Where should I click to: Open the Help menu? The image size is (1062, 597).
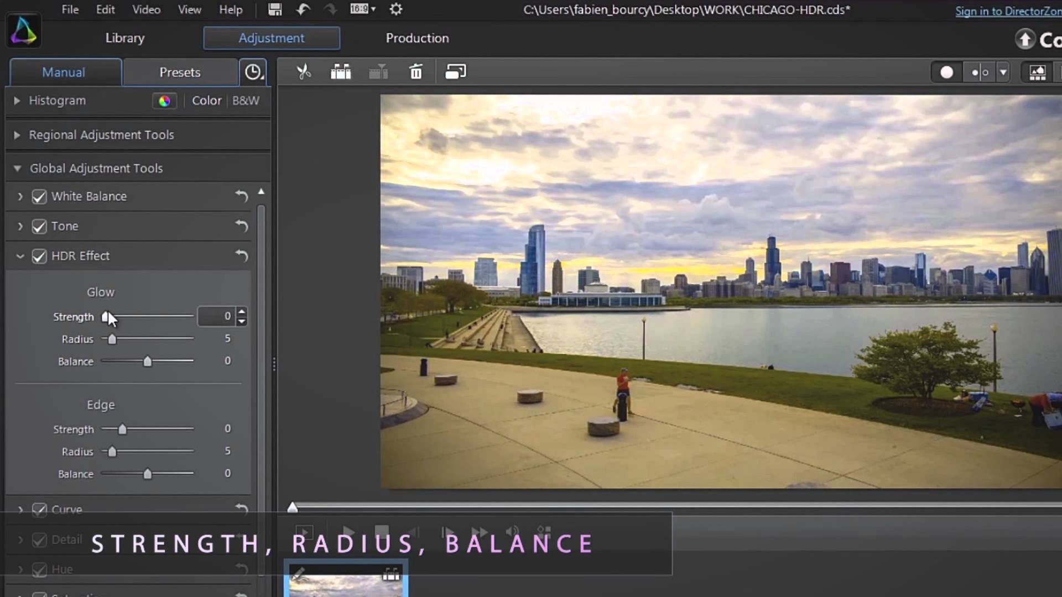[x=231, y=9]
